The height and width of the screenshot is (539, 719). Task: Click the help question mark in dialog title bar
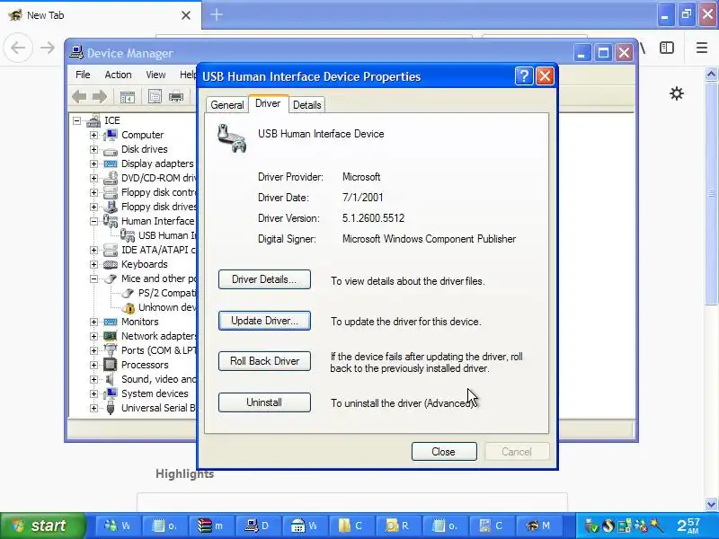(524, 76)
